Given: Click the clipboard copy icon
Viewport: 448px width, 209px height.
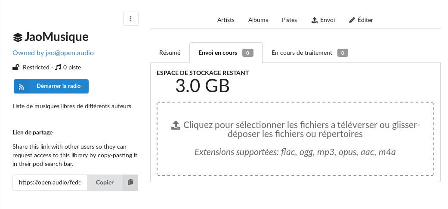Looking at the screenshot, I should coord(130,182).
